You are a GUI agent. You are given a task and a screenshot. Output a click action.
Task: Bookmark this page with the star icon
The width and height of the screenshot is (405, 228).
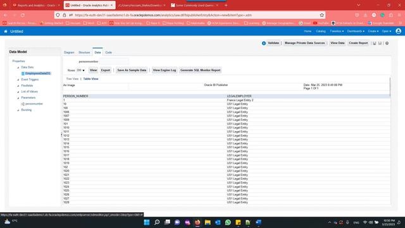point(322,15)
